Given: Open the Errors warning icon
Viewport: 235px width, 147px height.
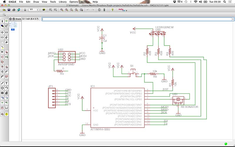Looking at the screenshot, I should (x=6, y=114).
